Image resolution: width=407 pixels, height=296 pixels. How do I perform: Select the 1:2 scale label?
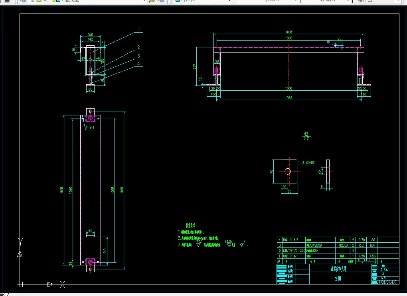306,138
